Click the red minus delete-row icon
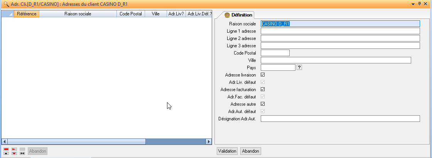This screenshot has width=432, height=158. [x=6, y=149]
